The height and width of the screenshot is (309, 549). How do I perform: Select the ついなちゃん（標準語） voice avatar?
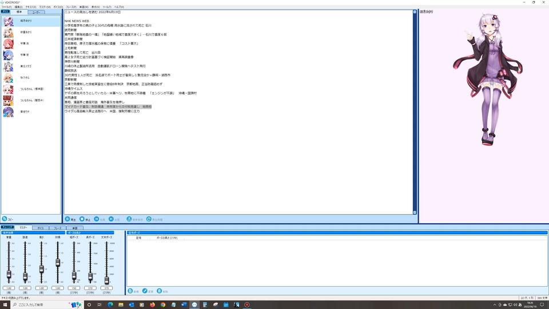tap(8, 89)
